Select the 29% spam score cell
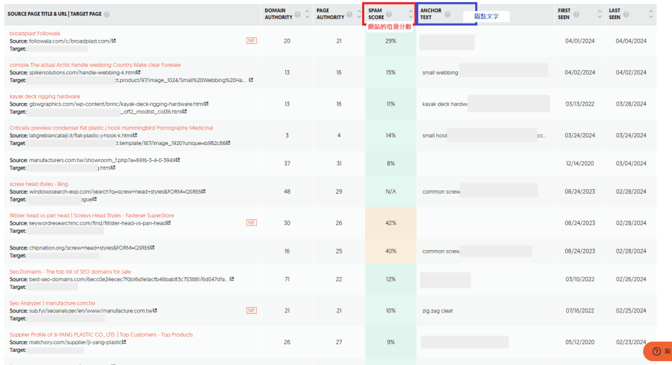672x365 pixels. coord(390,41)
